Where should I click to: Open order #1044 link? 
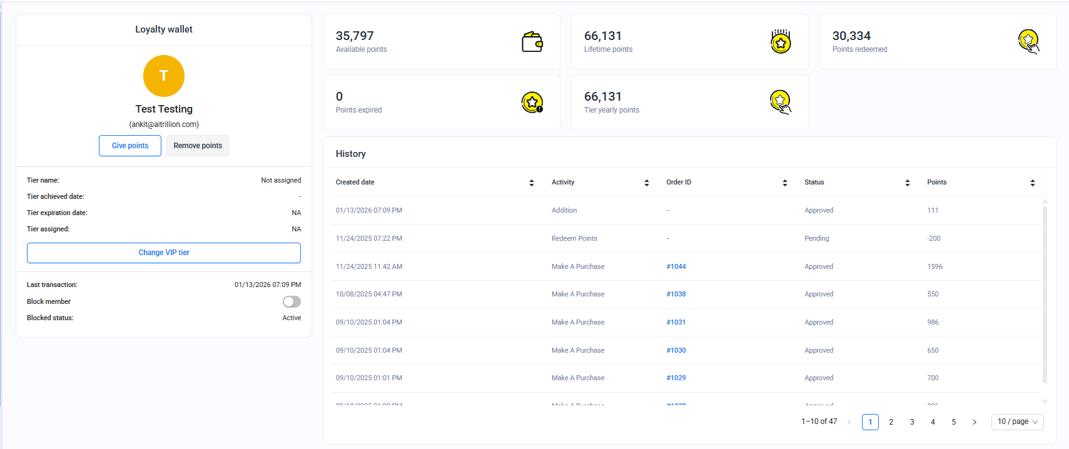[x=676, y=266]
